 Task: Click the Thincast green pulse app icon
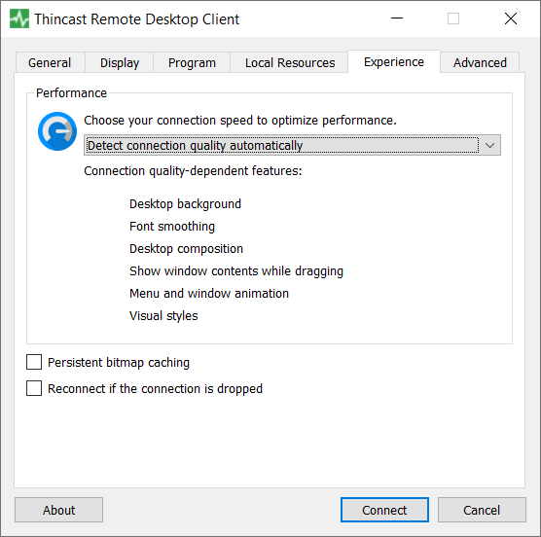(x=19, y=18)
